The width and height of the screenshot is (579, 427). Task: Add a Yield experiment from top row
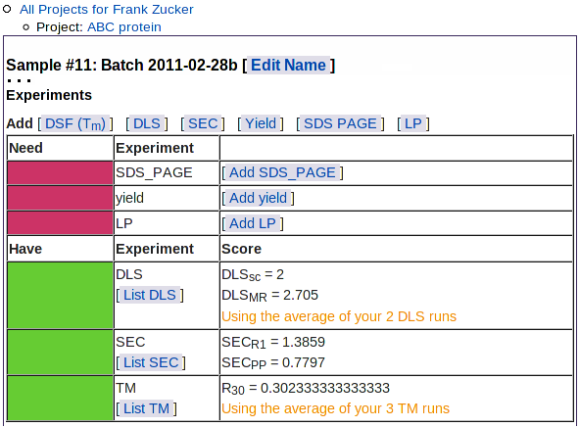(261, 123)
